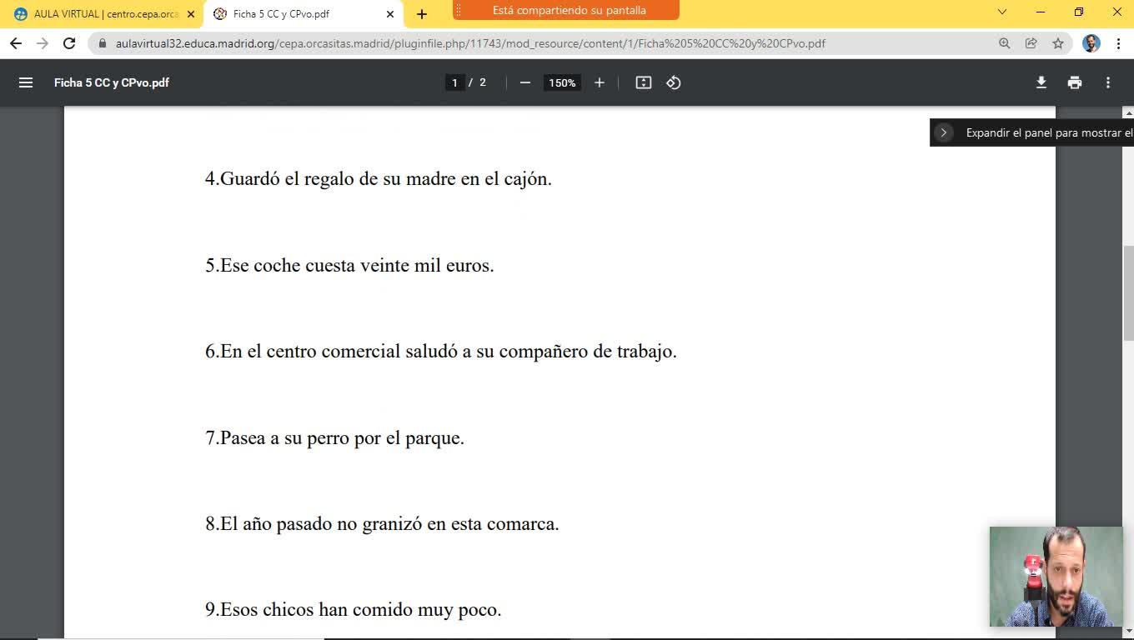The image size is (1134, 640).
Task: Restore down the Chrome window
Action: (1078, 12)
